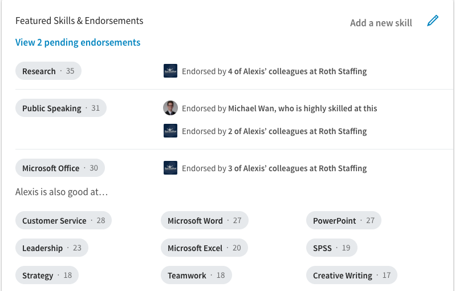455x291 pixels.
Task: Click Michael Wan's profile photo
Action: point(170,108)
